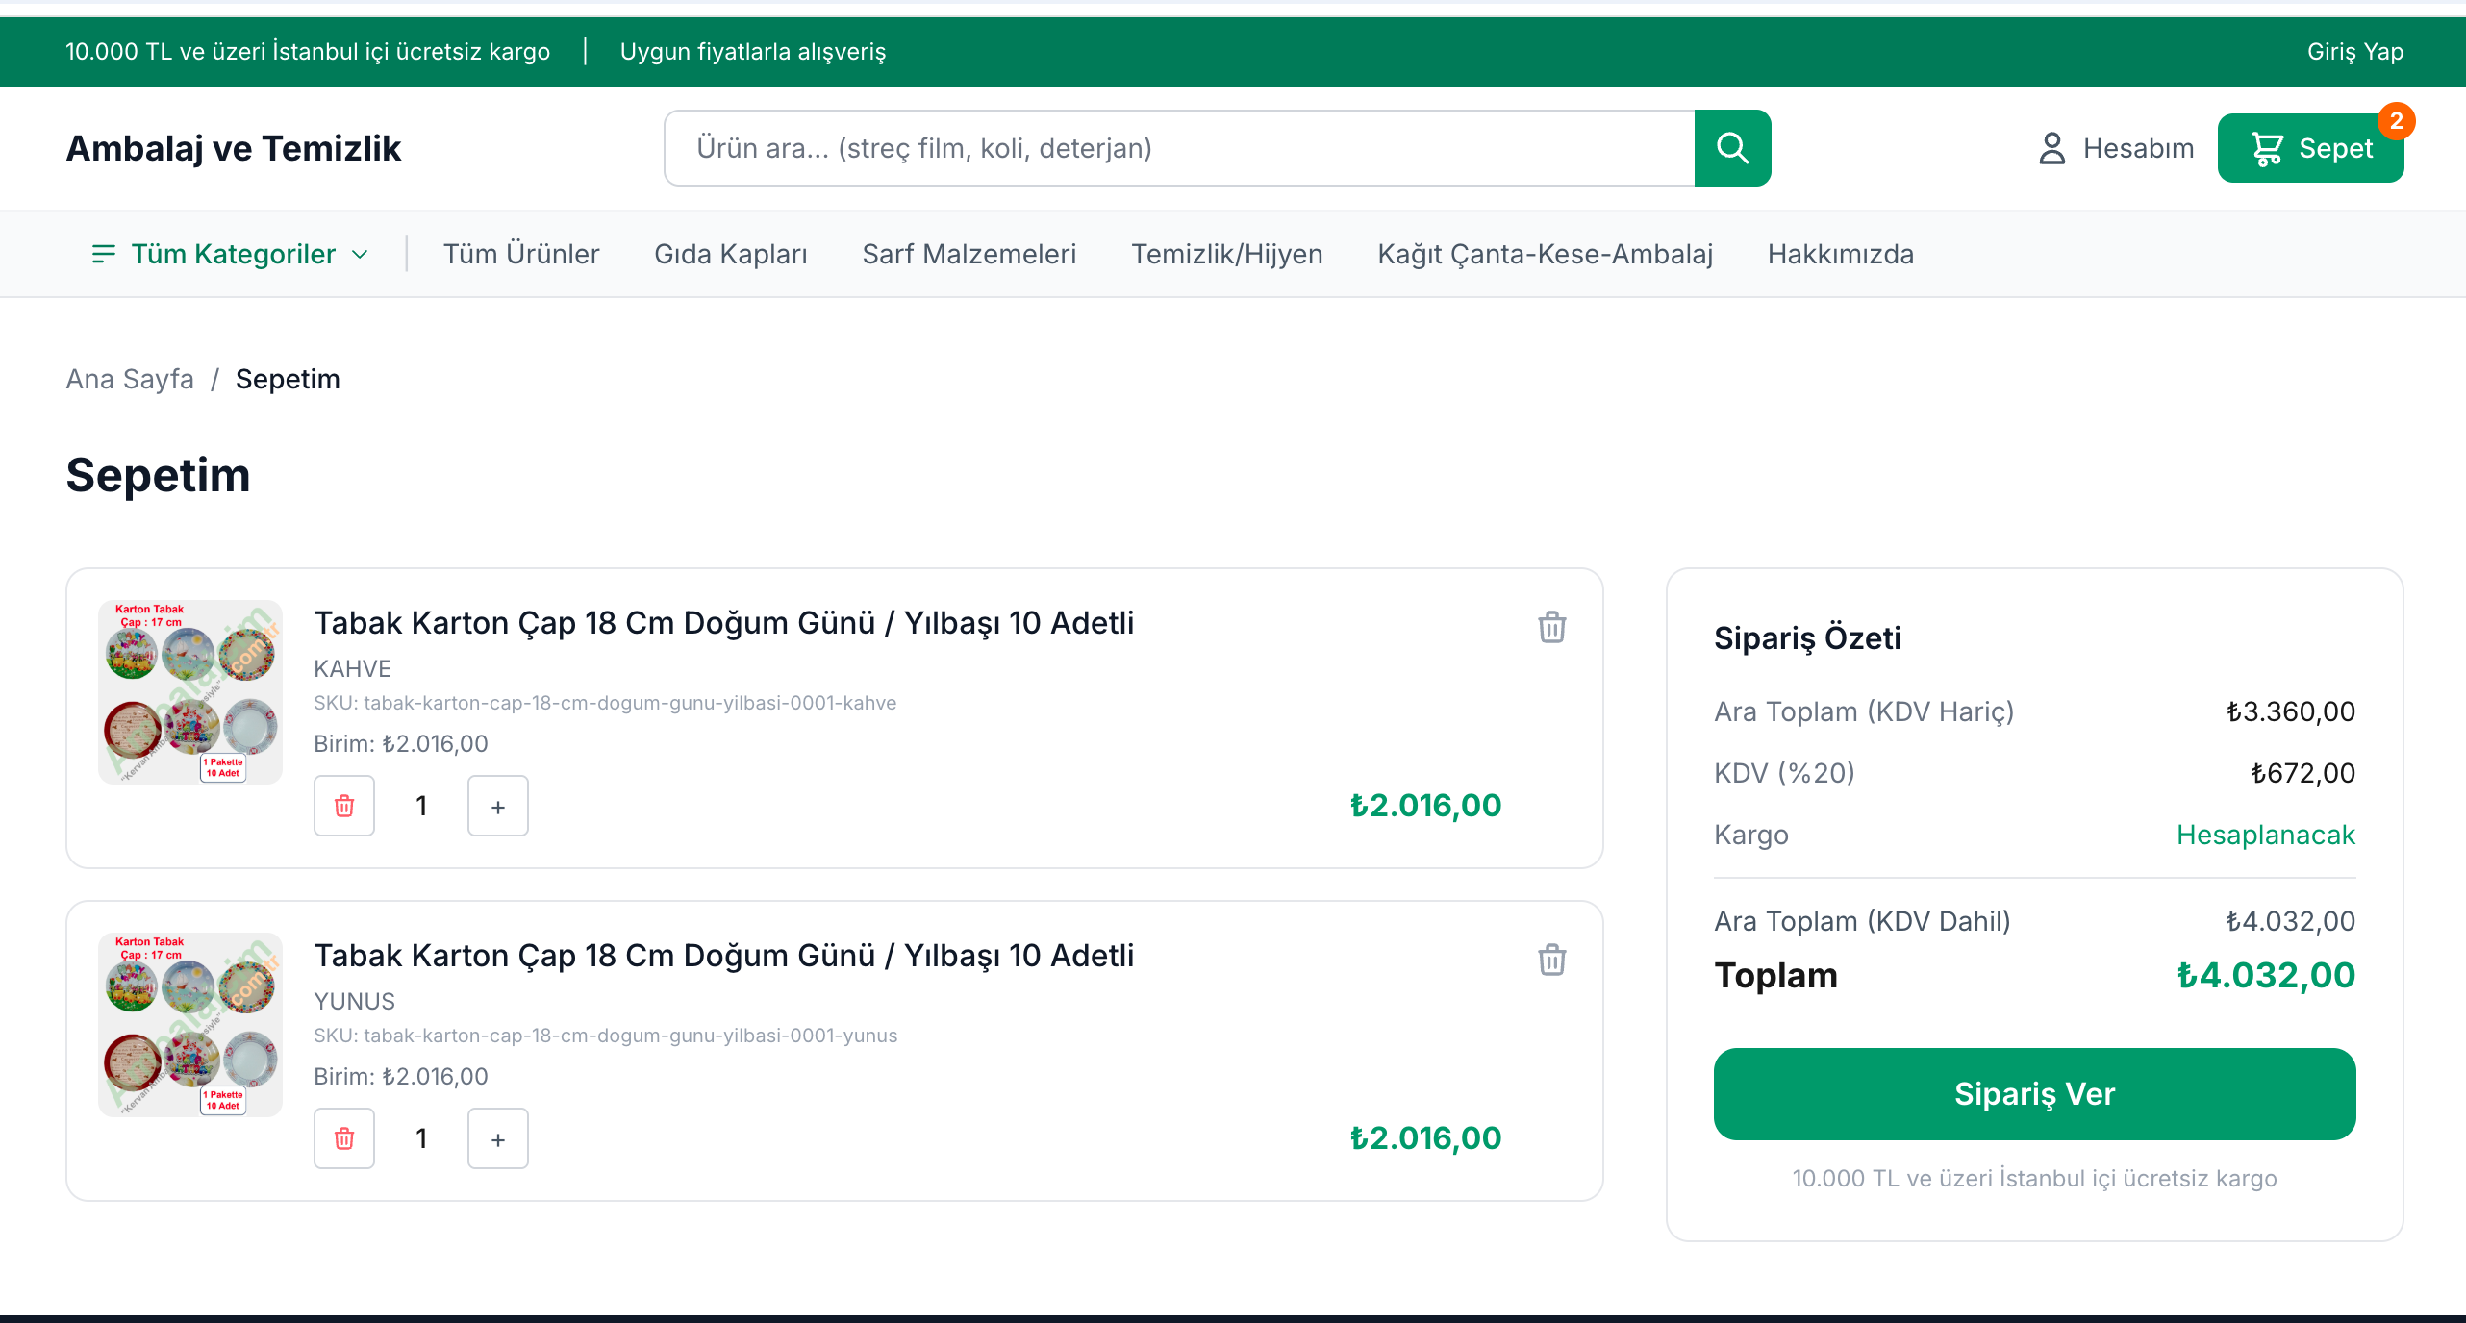Open Tüm Ürünler menu item
Image resolution: width=2466 pixels, height=1323 pixels.
click(521, 254)
